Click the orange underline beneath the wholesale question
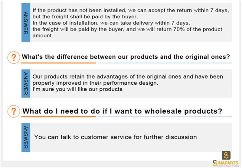242x168 pixels. coord(59,117)
